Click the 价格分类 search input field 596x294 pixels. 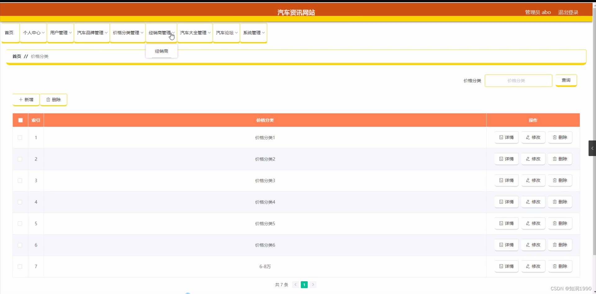tap(518, 80)
